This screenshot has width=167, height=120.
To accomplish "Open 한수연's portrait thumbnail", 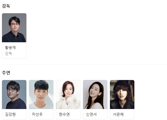I will click(68, 94).
